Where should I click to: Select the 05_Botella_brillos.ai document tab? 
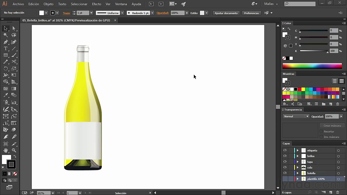tap(66, 20)
